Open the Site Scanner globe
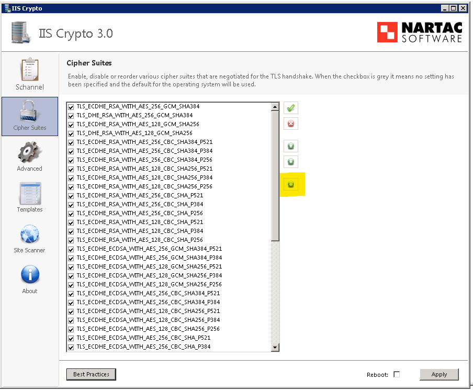Viewport: 473px width, 391px height. 29,238
